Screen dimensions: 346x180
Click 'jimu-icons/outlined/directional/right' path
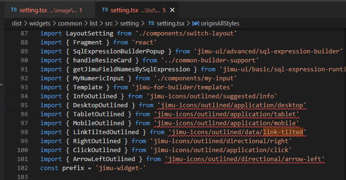221,141
